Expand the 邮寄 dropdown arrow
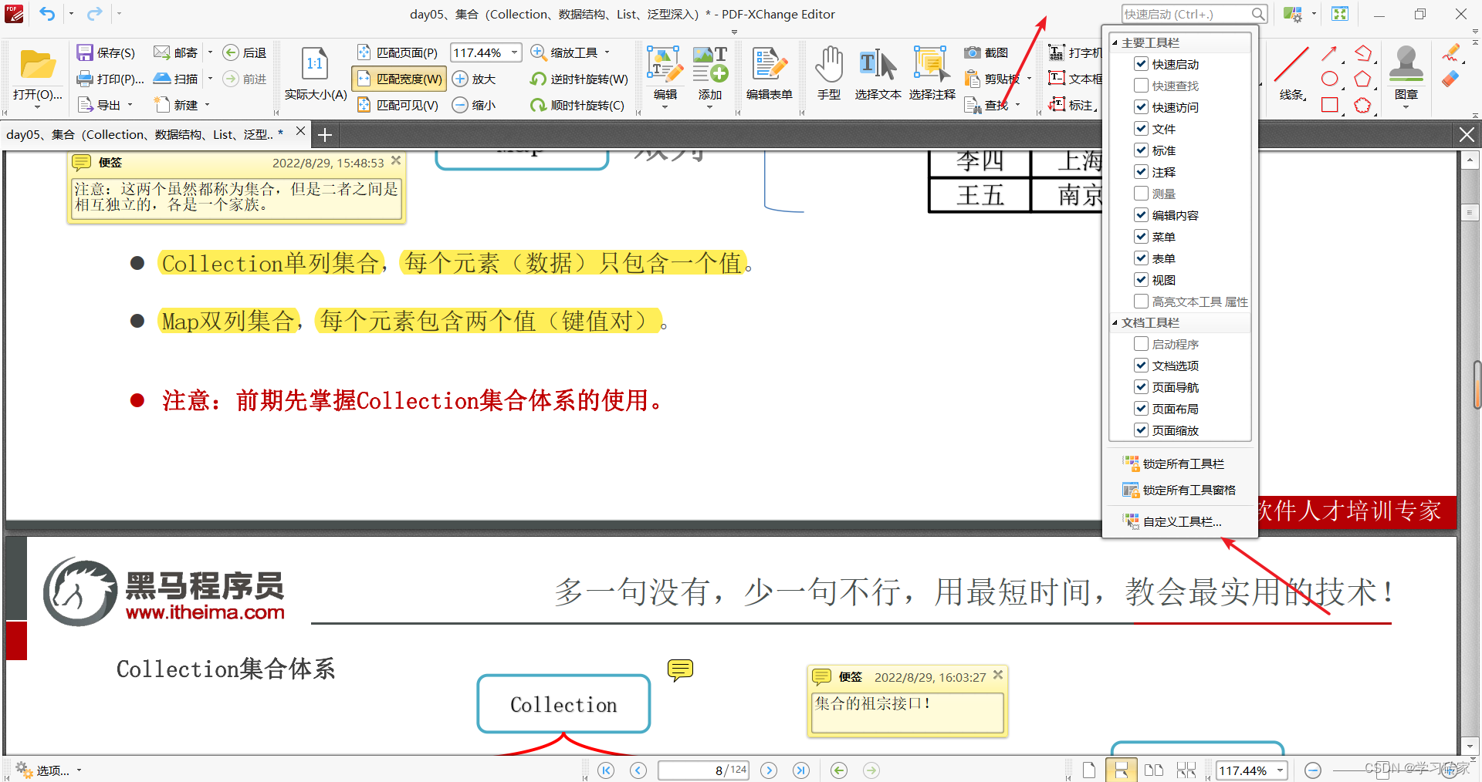Screen dimensions: 1482x782 [x=210, y=52]
